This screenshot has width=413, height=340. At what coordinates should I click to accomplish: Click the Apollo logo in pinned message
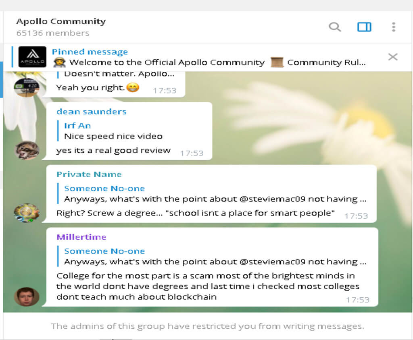coord(32,57)
